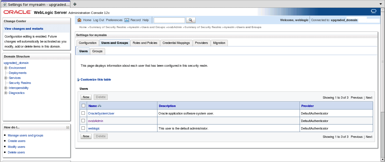Select the Users sub-tab

[x=83, y=51]
